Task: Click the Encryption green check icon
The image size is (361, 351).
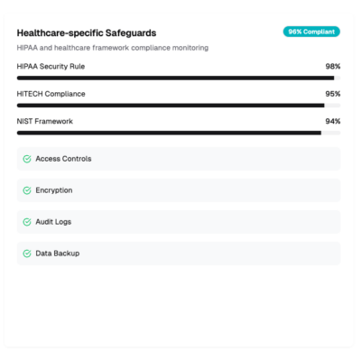Action: [x=27, y=190]
